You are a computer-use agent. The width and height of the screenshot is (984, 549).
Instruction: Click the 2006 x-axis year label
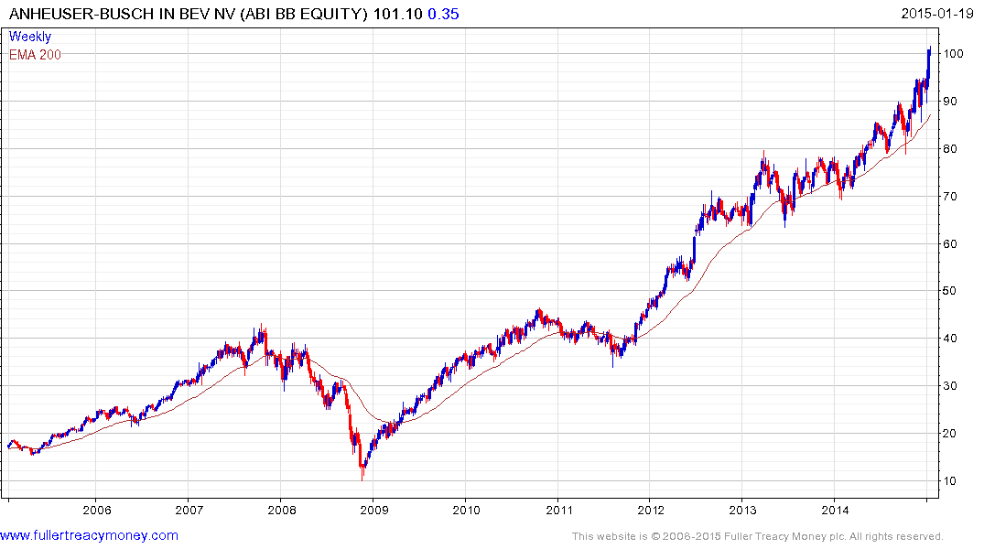coord(97,510)
